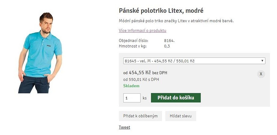Click the weight value 0,3
The height and width of the screenshot is (135, 277).
pyautogui.click(x=167, y=46)
